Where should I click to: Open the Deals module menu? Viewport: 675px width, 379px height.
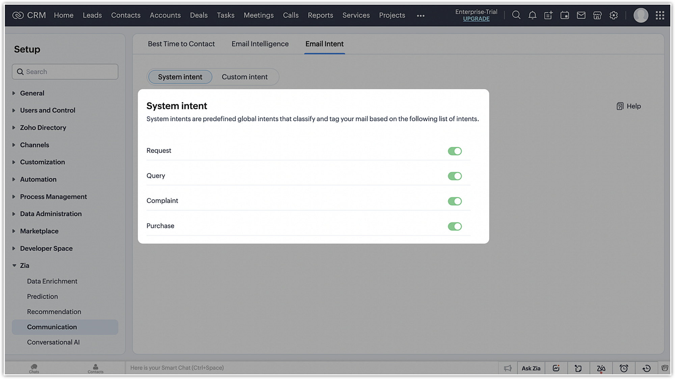click(x=198, y=15)
